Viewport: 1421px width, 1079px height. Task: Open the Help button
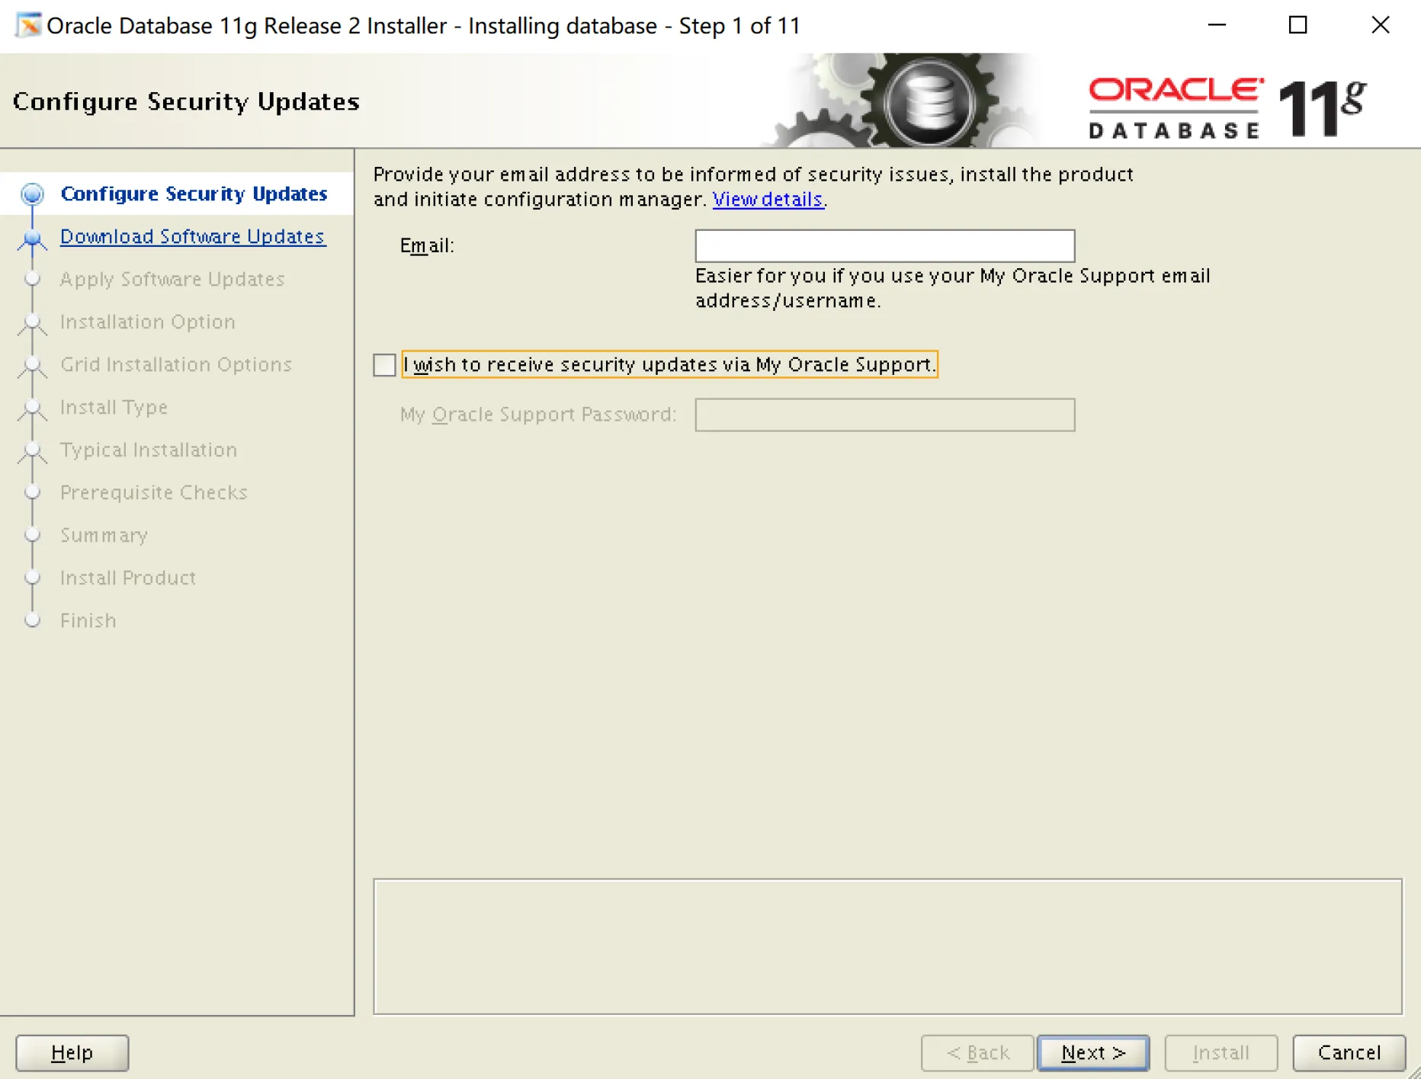[72, 1052]
